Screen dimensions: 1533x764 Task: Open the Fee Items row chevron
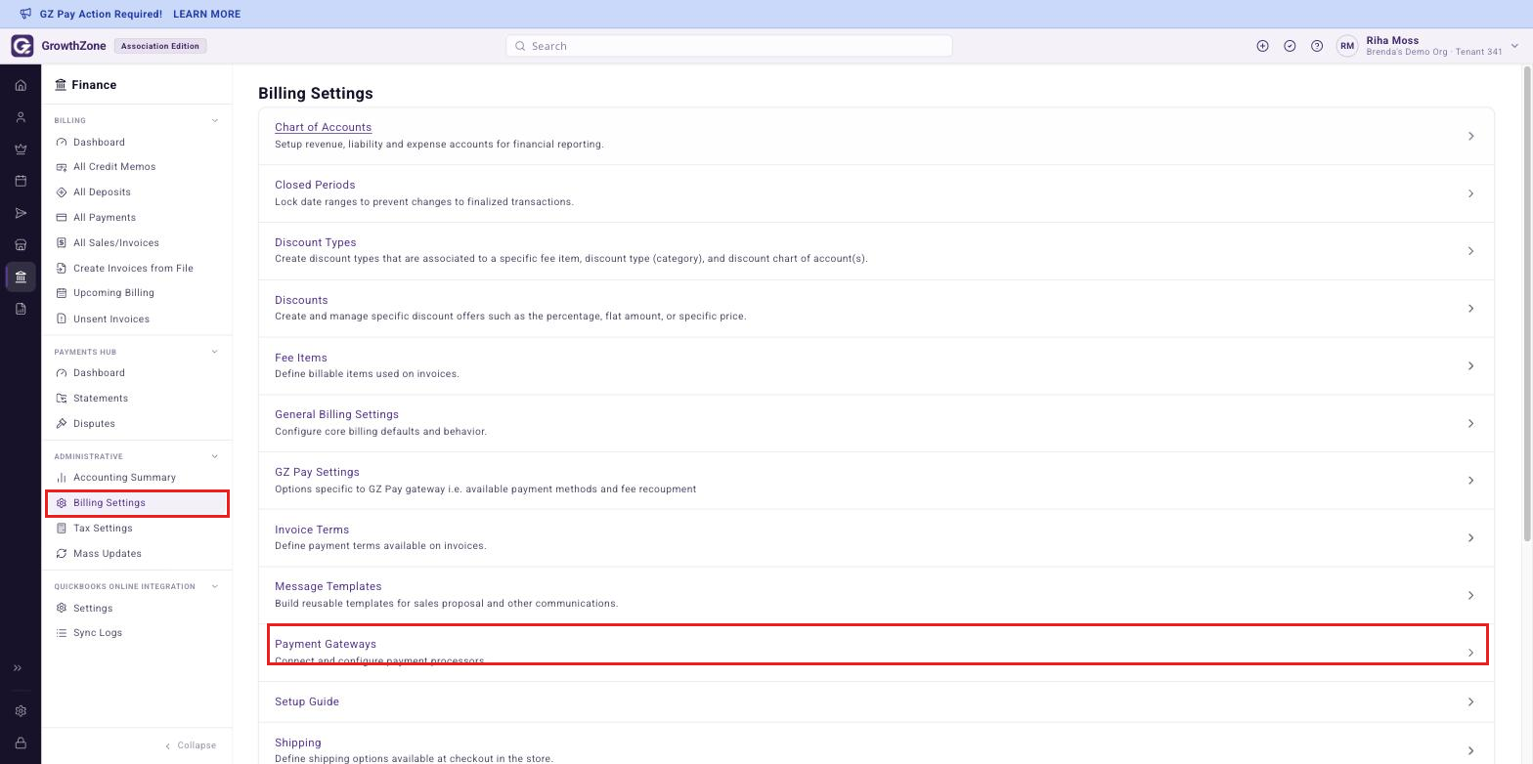pyautogui.click(x=1470, y=366)
